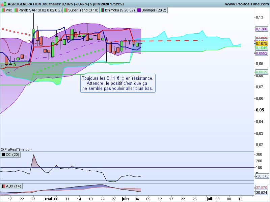The width and height of the screenshot is (270, 202).
Task: Click the bold 0,05 price axis tick
Action: 260,110
